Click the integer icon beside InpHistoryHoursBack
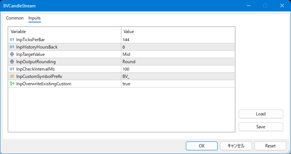The width and height of the screenshot is (291, 154). tap(12, 47)
